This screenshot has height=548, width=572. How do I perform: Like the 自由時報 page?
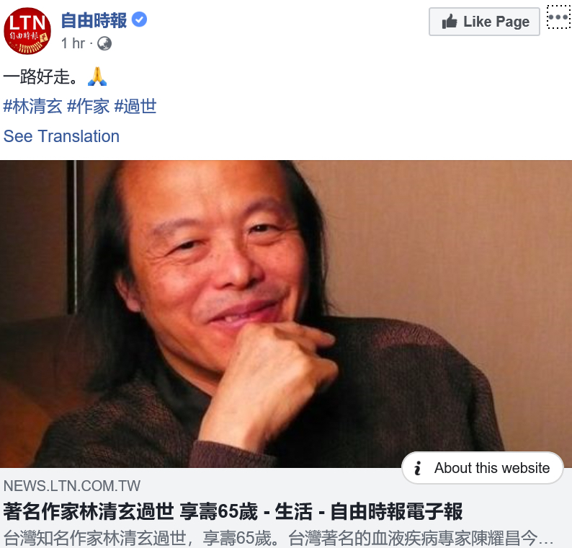pyautogui.click(x=484, y=22)
